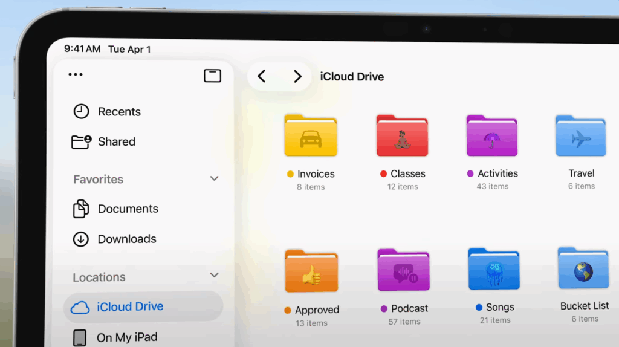This screenshot has height=347, width=619.
Task: Select iCloud Drive under Locations
Action: (143, 306)
